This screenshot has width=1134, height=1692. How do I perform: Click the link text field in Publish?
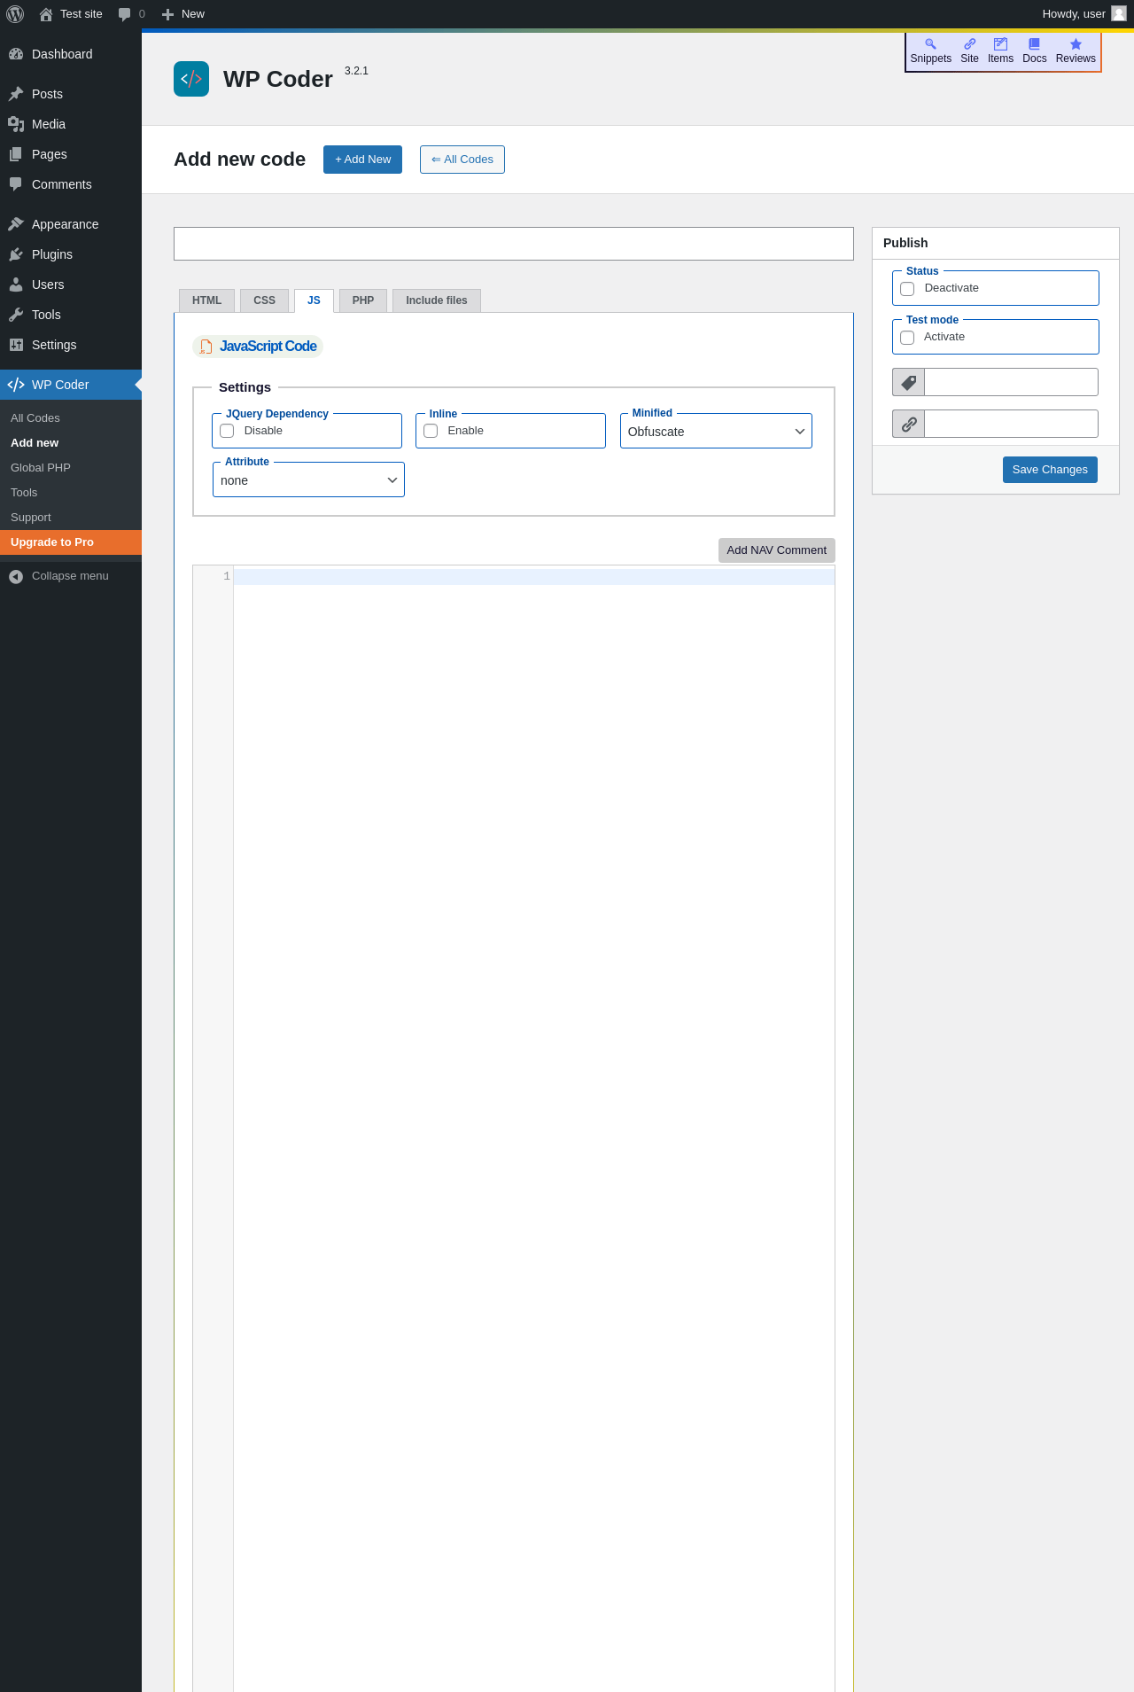pyautogui.click(x=1011, y=424)
